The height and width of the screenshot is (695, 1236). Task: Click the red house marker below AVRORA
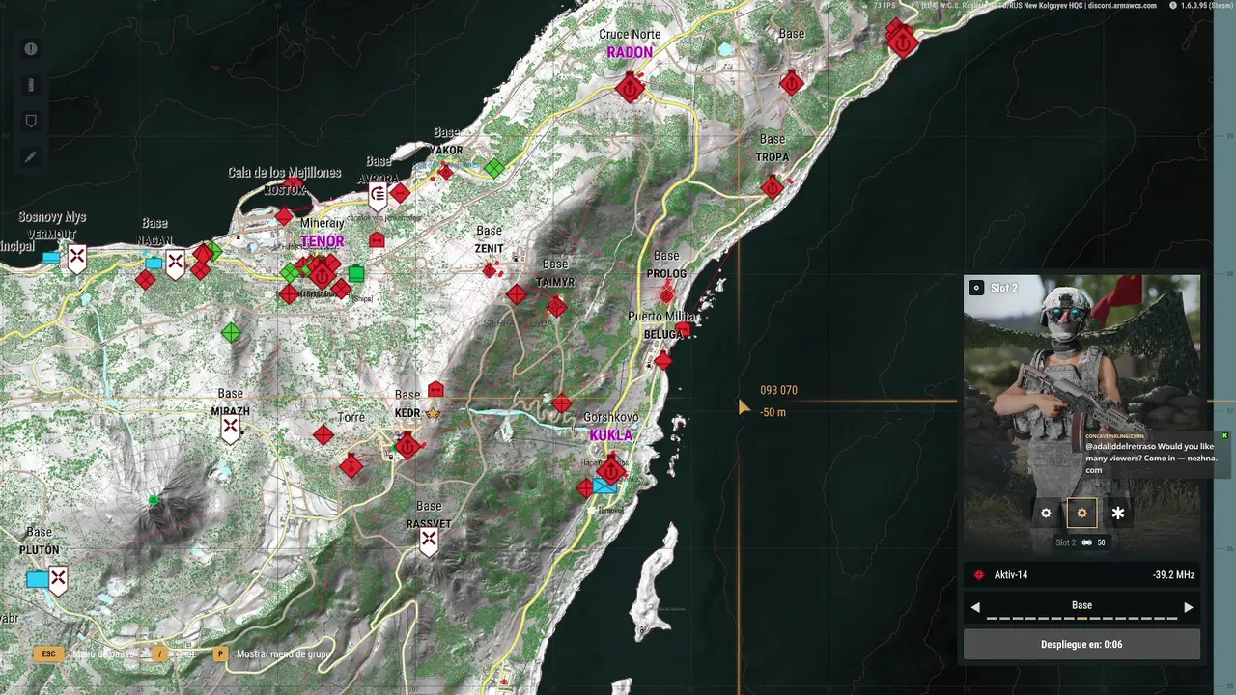point(377,238)
